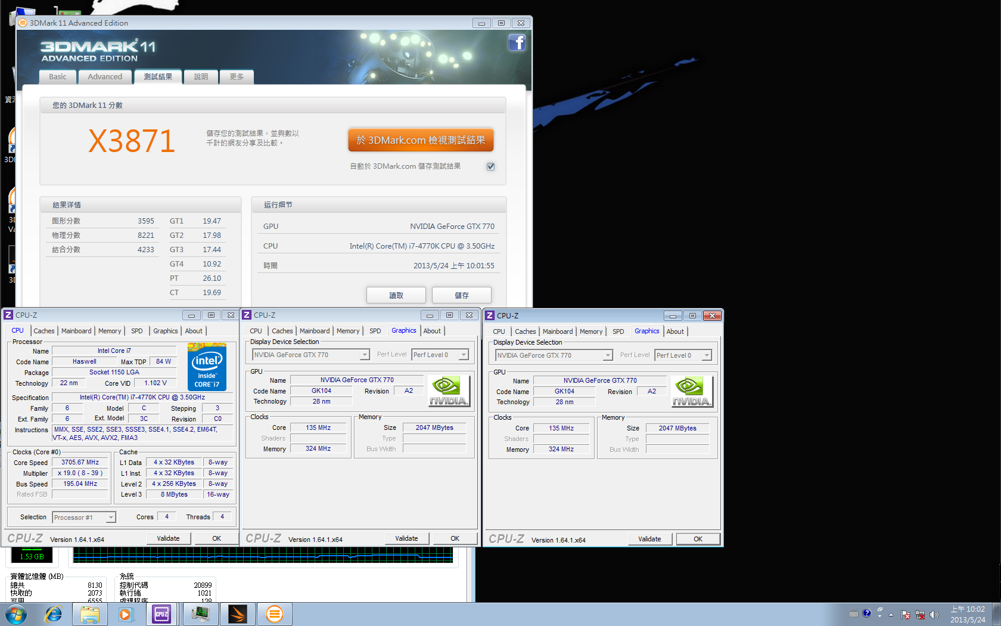Open Caches tab in left CPU-Z

(44, 331)
